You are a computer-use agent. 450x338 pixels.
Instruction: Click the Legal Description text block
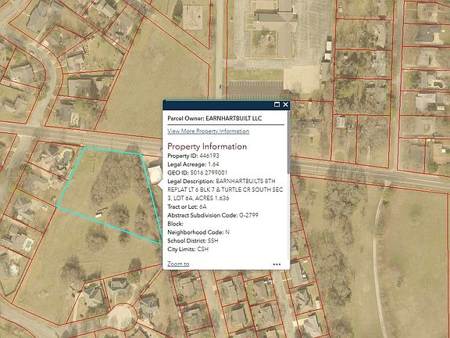[225, 189]
